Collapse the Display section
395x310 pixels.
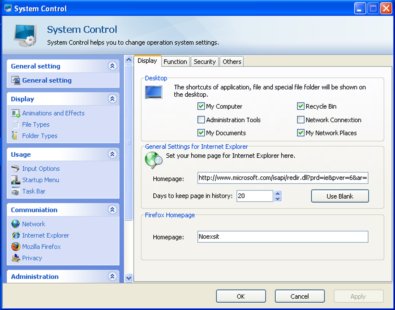click(112, 99)
